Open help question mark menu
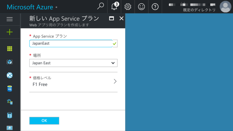The width and height of the screenshot is (233, 131). (155, 7)
